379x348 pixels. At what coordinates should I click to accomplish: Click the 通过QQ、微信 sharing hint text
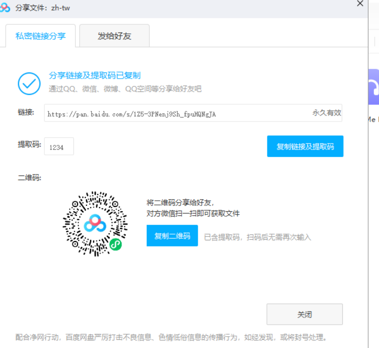point(125,89)
